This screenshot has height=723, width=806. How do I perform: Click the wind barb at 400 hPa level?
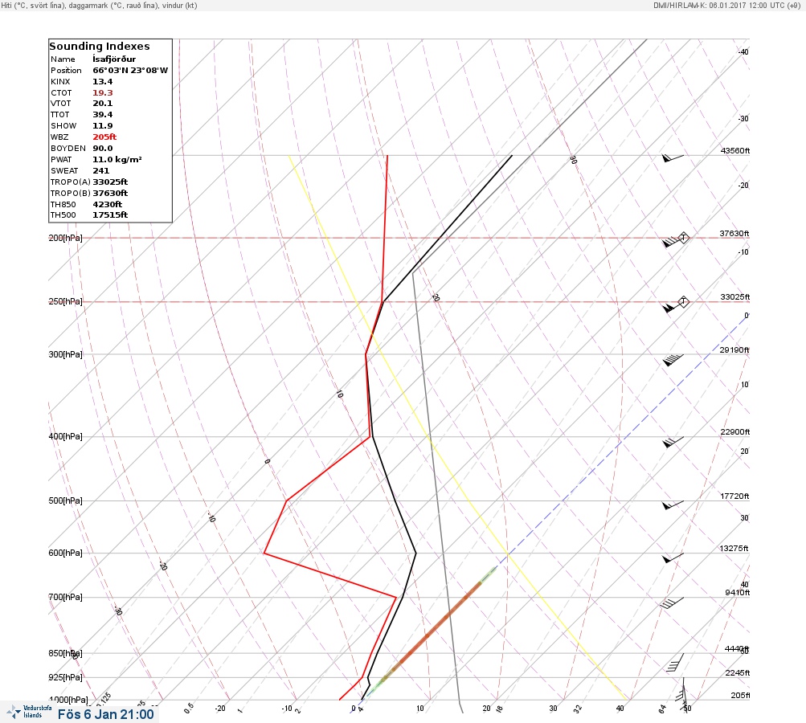pyautogui.click(x=673, y=442)
